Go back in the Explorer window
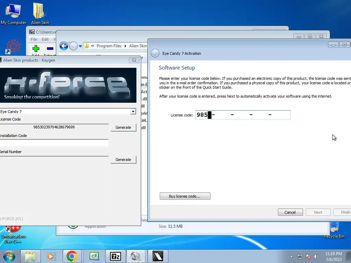The image size is (351, 263). point(64,46)
